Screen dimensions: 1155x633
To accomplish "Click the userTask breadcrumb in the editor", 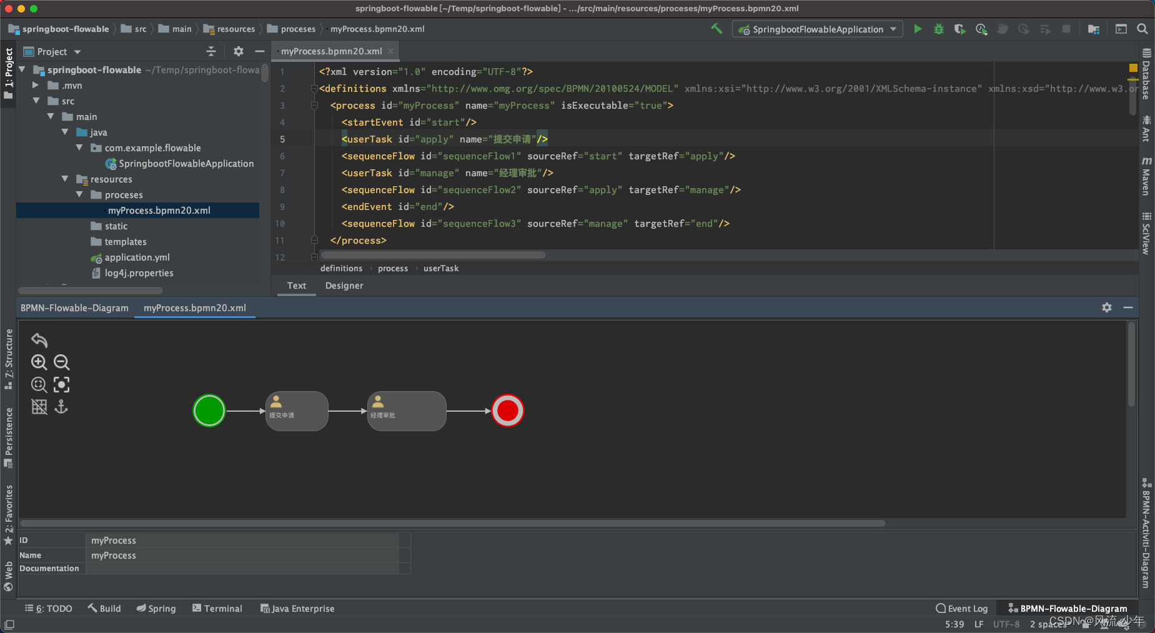I will click(441, 269).
